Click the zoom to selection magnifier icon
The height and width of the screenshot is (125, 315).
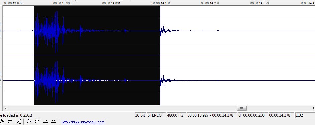point(19,121)
